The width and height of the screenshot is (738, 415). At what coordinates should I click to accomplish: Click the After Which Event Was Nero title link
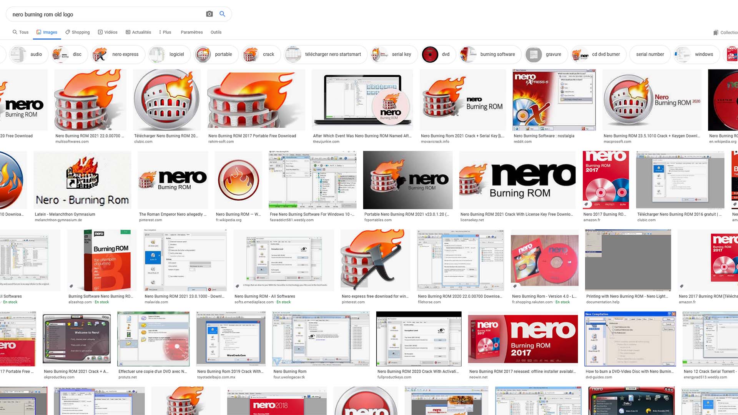click(362, 136)
